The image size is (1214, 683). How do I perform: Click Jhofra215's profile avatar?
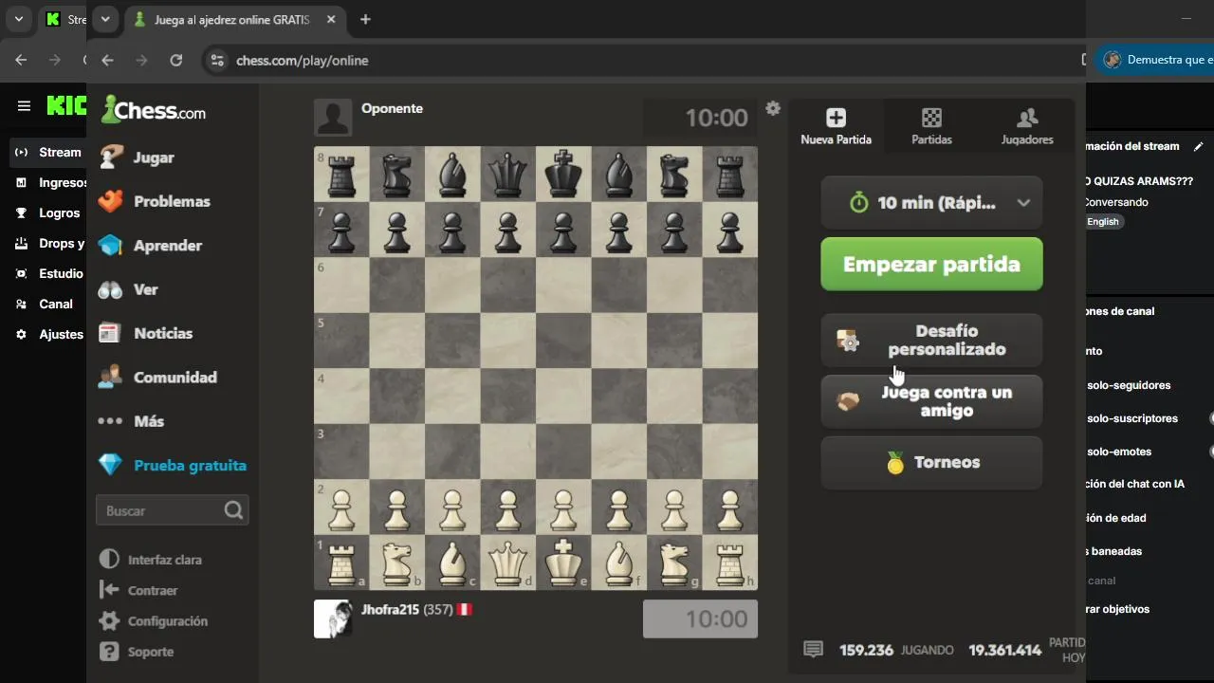pos(333,618)
